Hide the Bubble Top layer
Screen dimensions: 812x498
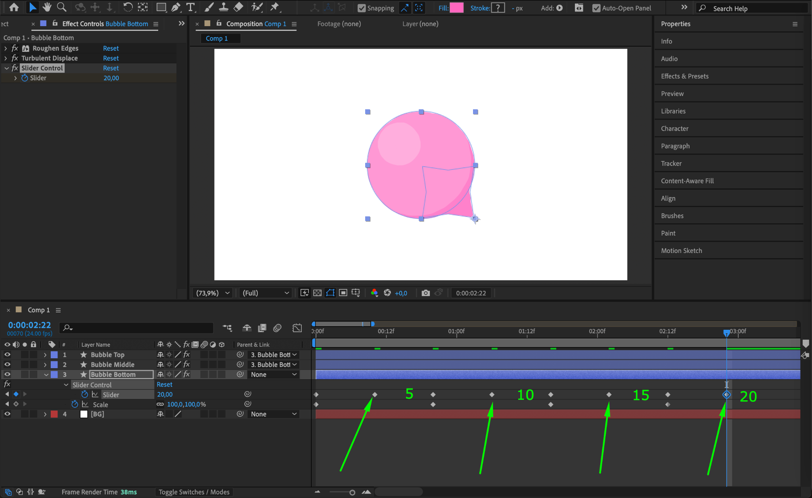pyautogui.click(x=7, y=355)
